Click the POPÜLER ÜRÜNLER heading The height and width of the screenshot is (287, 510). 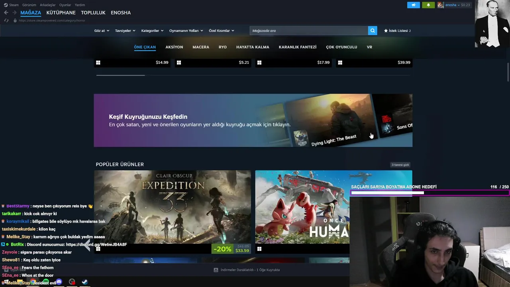point(120,164)
